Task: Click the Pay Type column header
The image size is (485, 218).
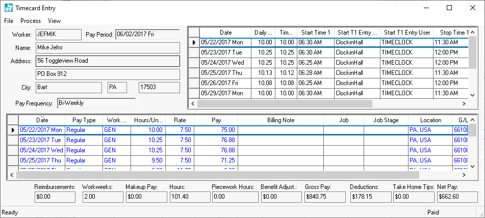Action: pos(84,120)
